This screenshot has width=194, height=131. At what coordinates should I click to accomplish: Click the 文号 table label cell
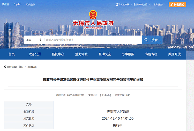[x=29, y=105]
